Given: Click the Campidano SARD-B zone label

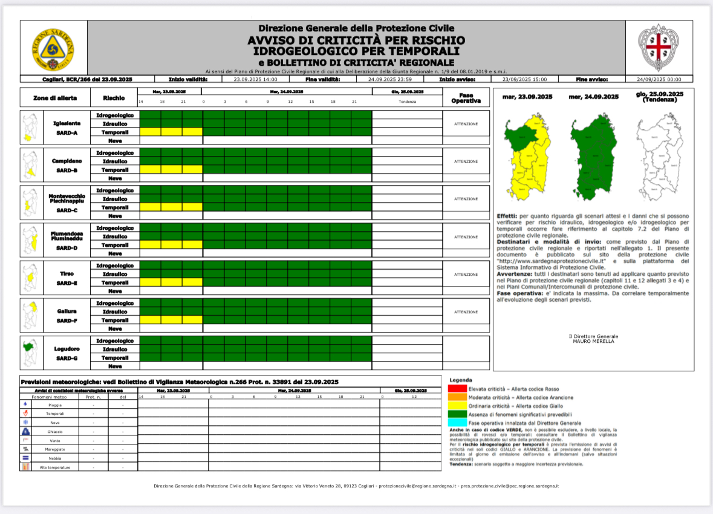Looking at the screenshot, I should (x=67, y=166).
